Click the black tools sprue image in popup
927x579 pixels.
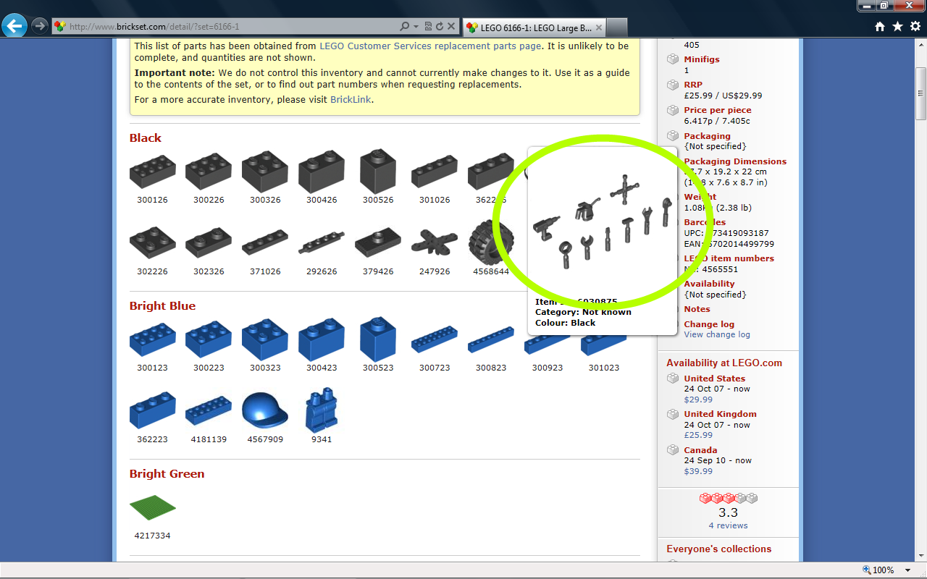(x=603, y=221)
